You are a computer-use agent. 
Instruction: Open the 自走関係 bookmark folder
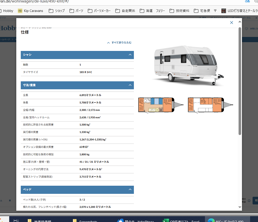click(125, 11)
